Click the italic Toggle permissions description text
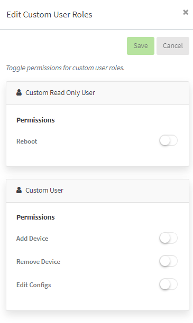This screenshot has height=323, width=193. pos(66,68)
